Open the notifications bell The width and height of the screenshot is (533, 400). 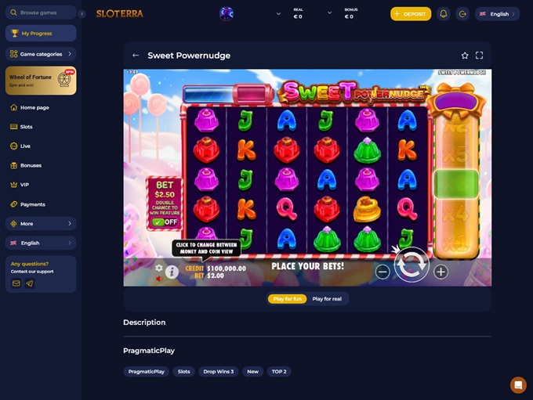[444, 14]
